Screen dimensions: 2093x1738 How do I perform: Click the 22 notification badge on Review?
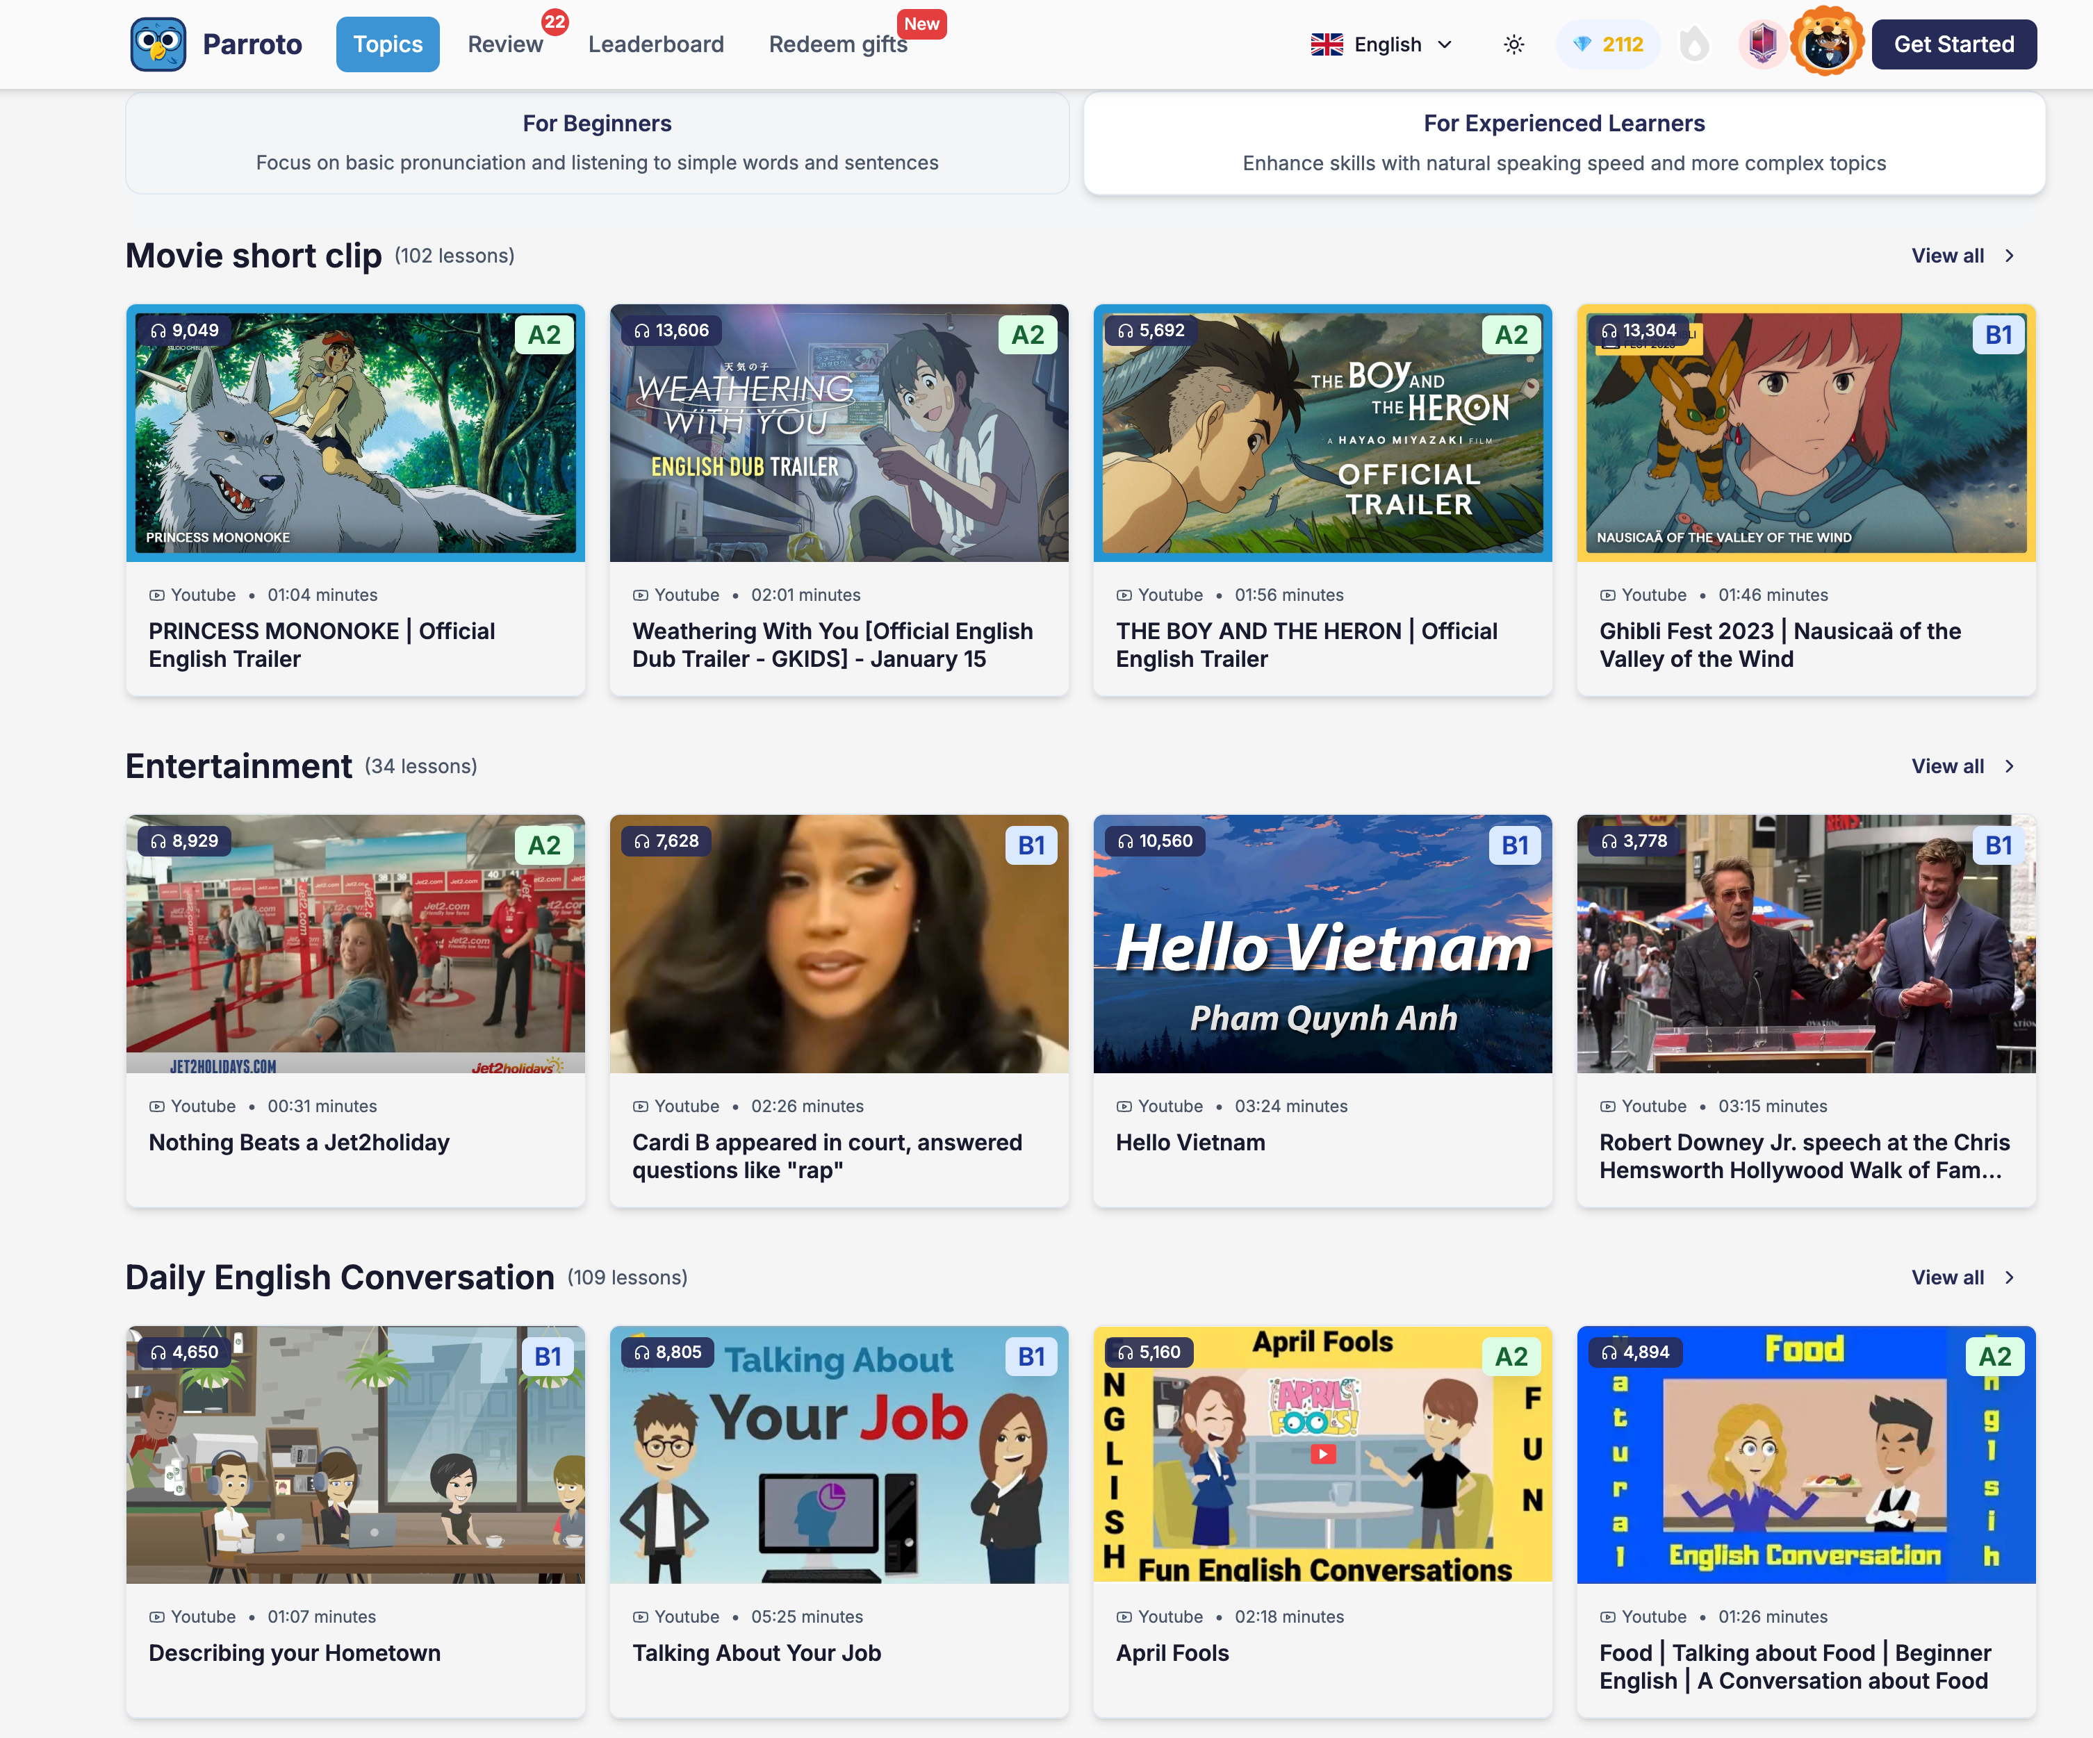click(555, 22)
